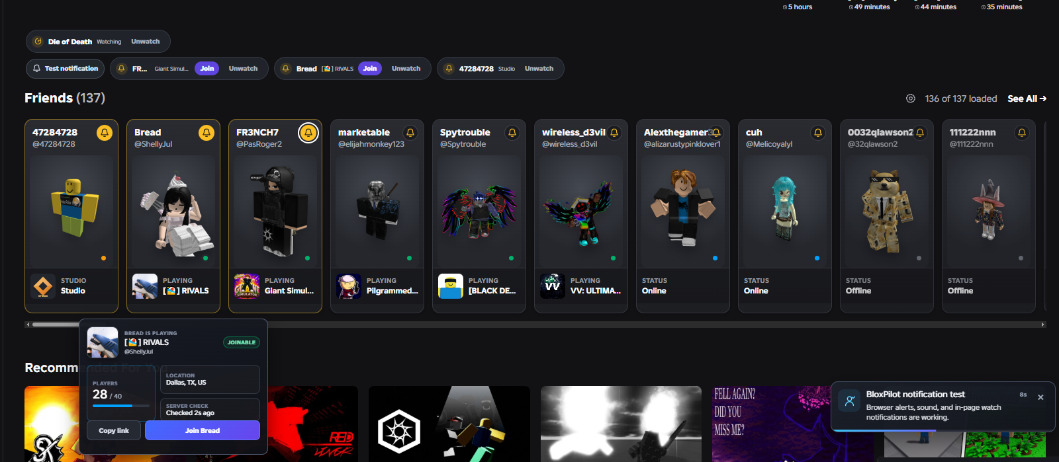
Task: Enable watch bell for wireless_d3vil
Action: tap(614, 133)
